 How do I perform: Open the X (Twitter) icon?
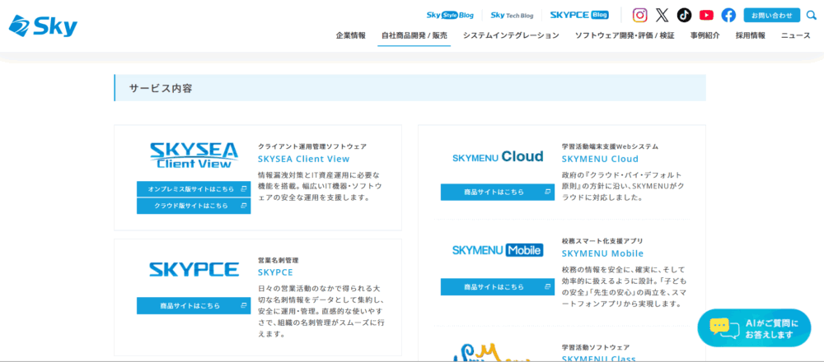[x=662, y=15]
